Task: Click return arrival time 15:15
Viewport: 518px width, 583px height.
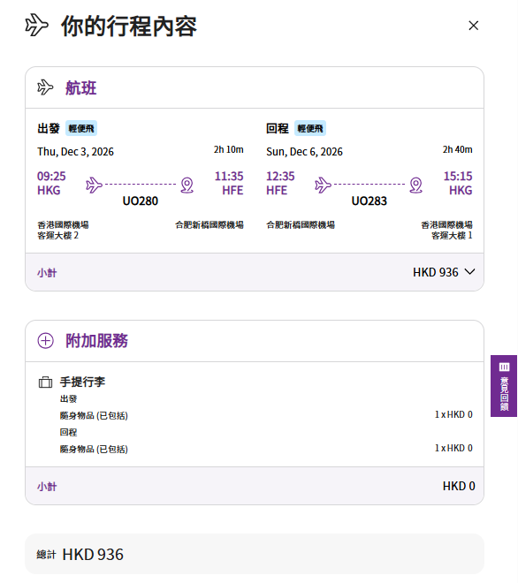Action: click(458, 176)
